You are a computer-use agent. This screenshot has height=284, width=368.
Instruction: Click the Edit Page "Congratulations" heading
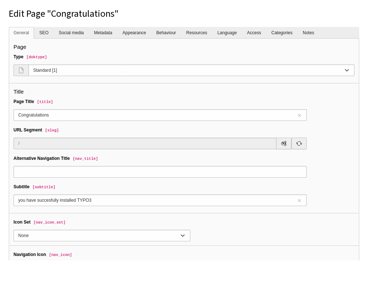coord(63,13)
